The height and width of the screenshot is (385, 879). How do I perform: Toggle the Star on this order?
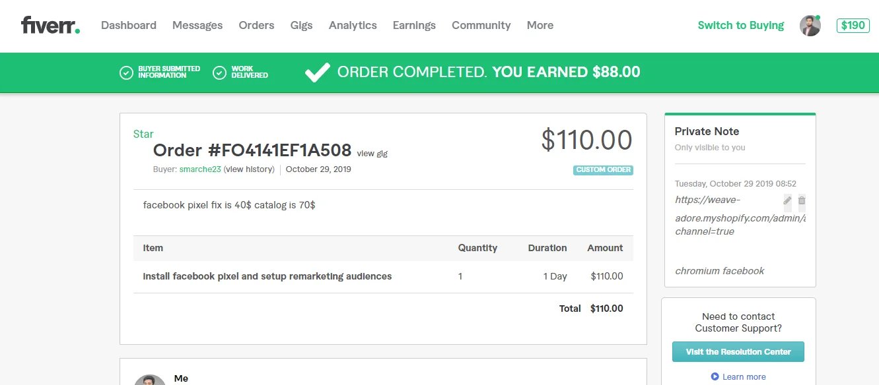[x=143, y=134]
